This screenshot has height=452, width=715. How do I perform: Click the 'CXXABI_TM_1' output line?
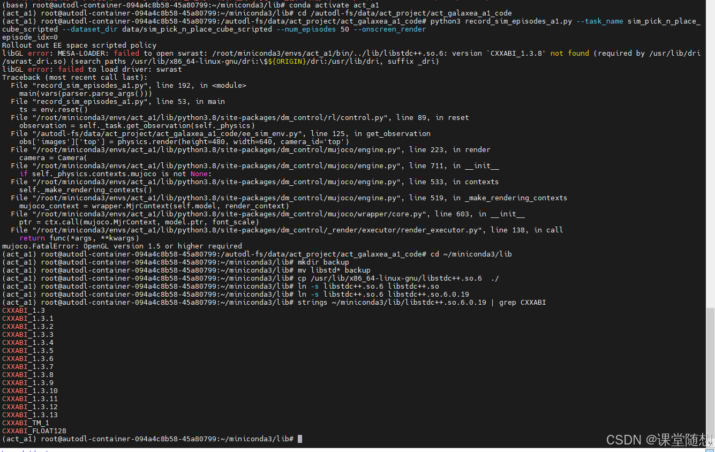pos(26,423)
